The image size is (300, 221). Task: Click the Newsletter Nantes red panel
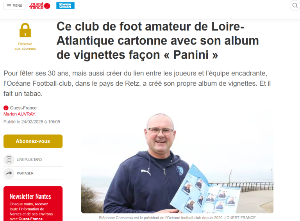(x=33, y=203)
